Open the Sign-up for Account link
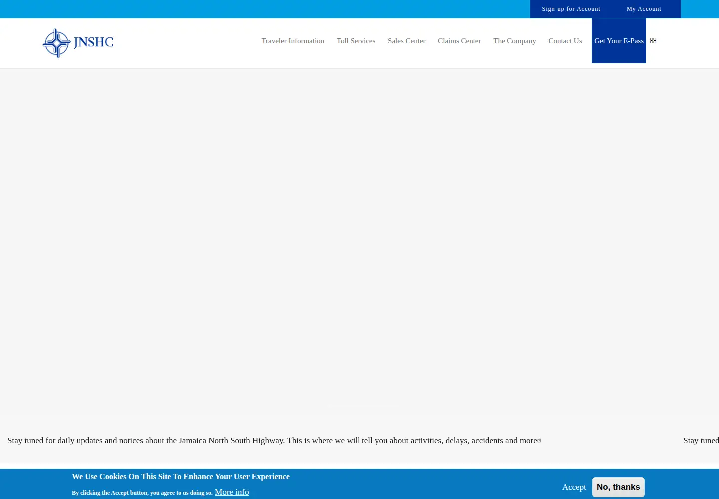This screenshot has height=499, width=719. pyautogui.click(x=571, y=9)
